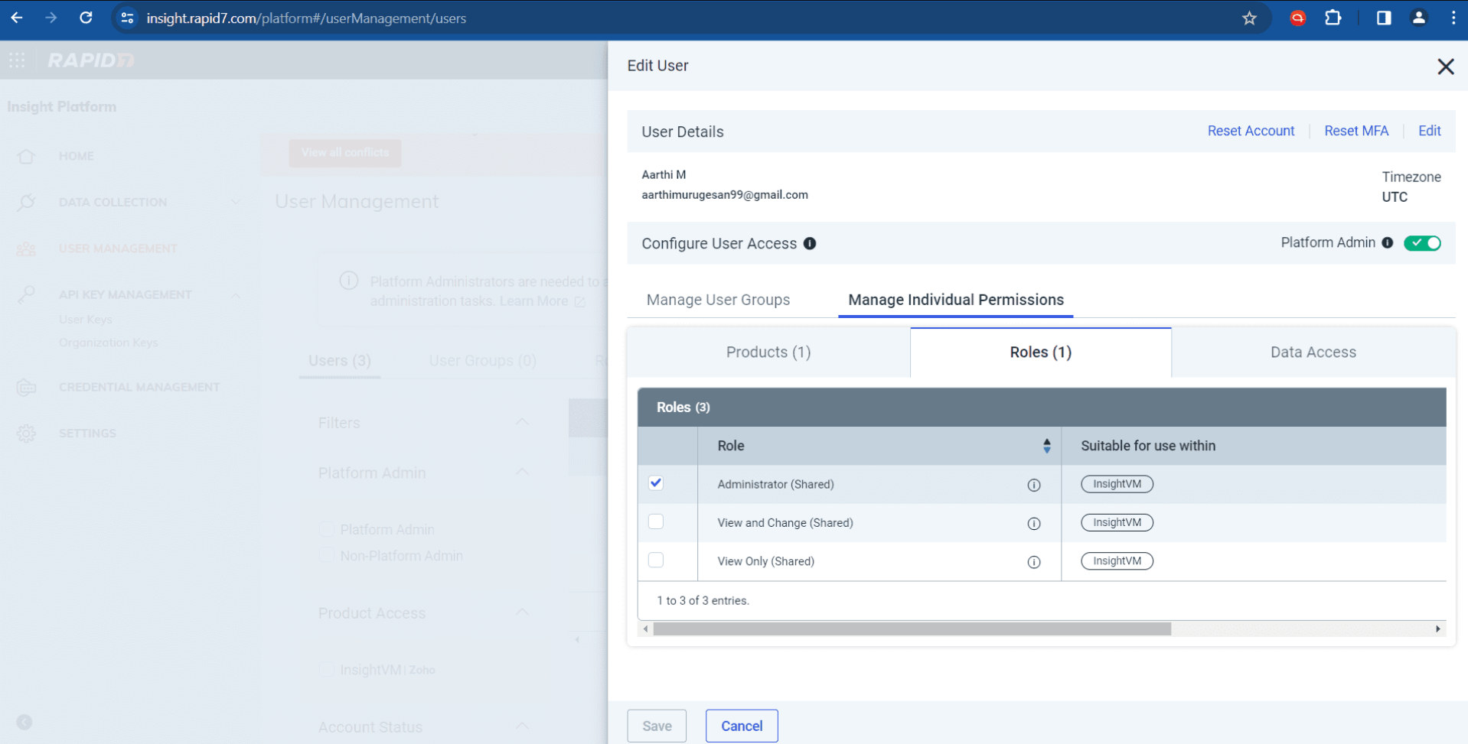The image size is (1468, 744).
Task: Sort the table by the Role column
Action: [x=1046, y=446]
